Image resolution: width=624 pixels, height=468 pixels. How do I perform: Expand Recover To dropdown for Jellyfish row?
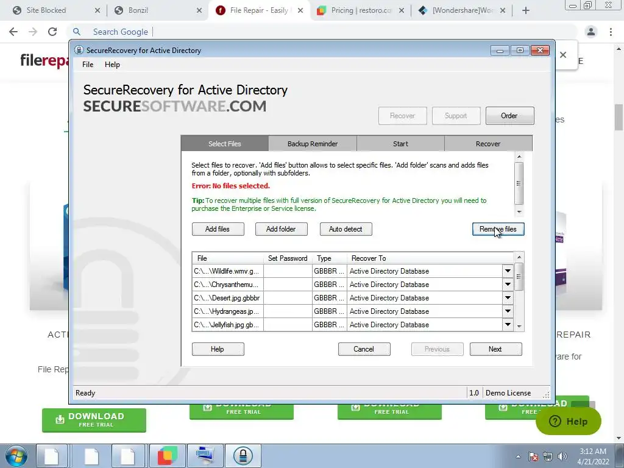click(x=508, y=325)
